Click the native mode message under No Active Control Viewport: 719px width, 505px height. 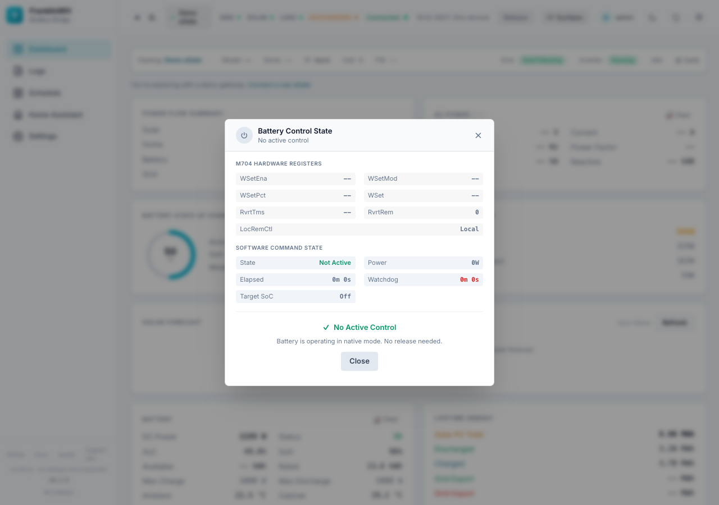pos(359,341)
